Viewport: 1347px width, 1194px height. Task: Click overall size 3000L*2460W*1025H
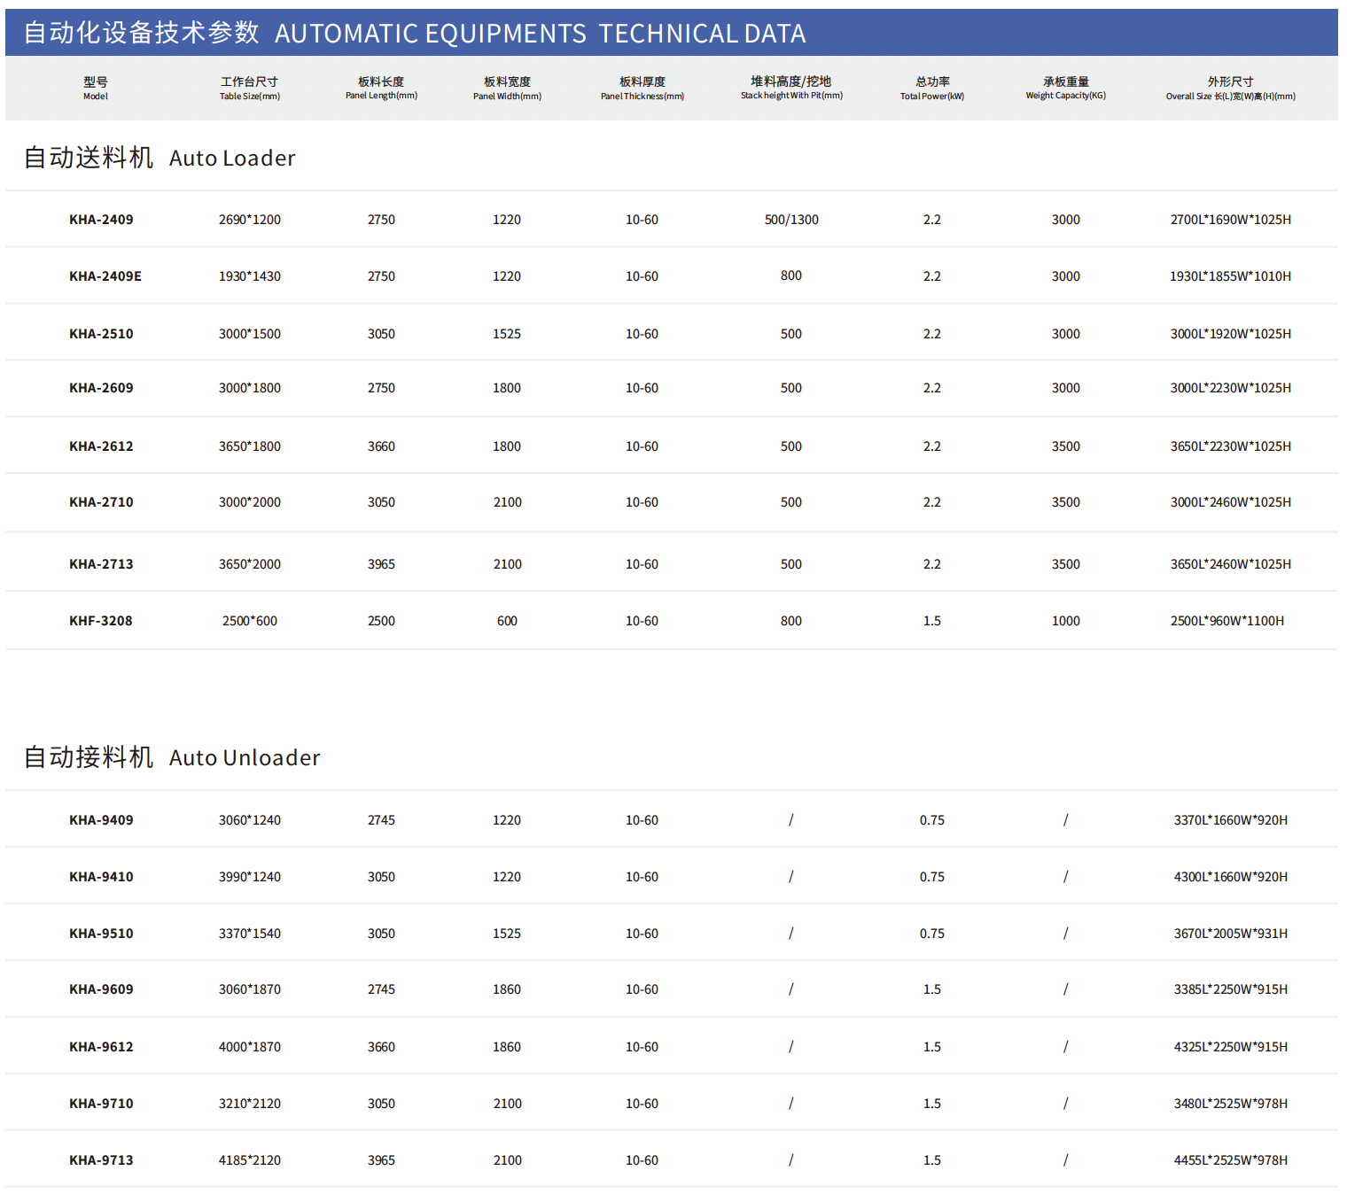[1231, 502]
